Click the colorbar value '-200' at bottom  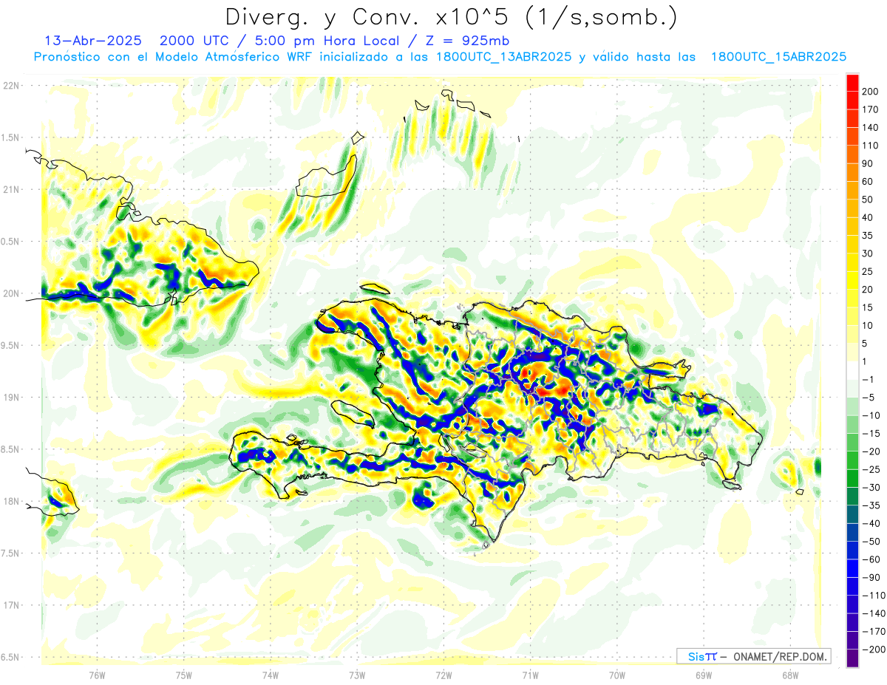(x=874, y=649)
